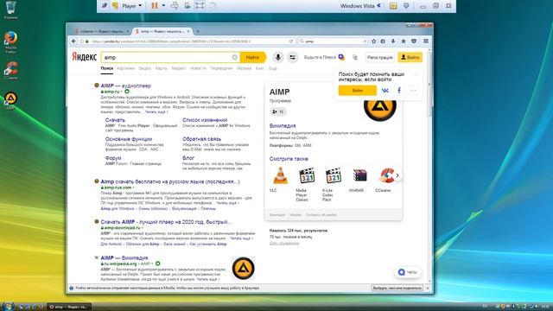Screen dimensions: 553x311
Task: Unpin the VMware toolbar with pin icon
Action: (105, 6)
